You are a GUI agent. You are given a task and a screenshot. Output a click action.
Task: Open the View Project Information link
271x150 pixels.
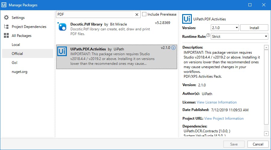coord(224,118)
